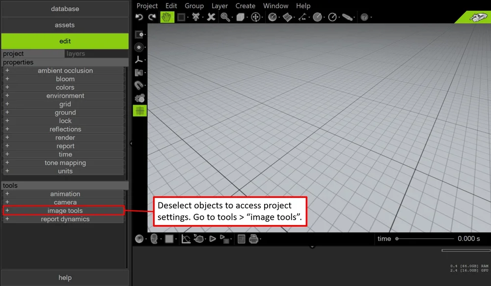The image size is (491, 286).
Task: Expand the report dynamics tools row
Action: (63, 219)
